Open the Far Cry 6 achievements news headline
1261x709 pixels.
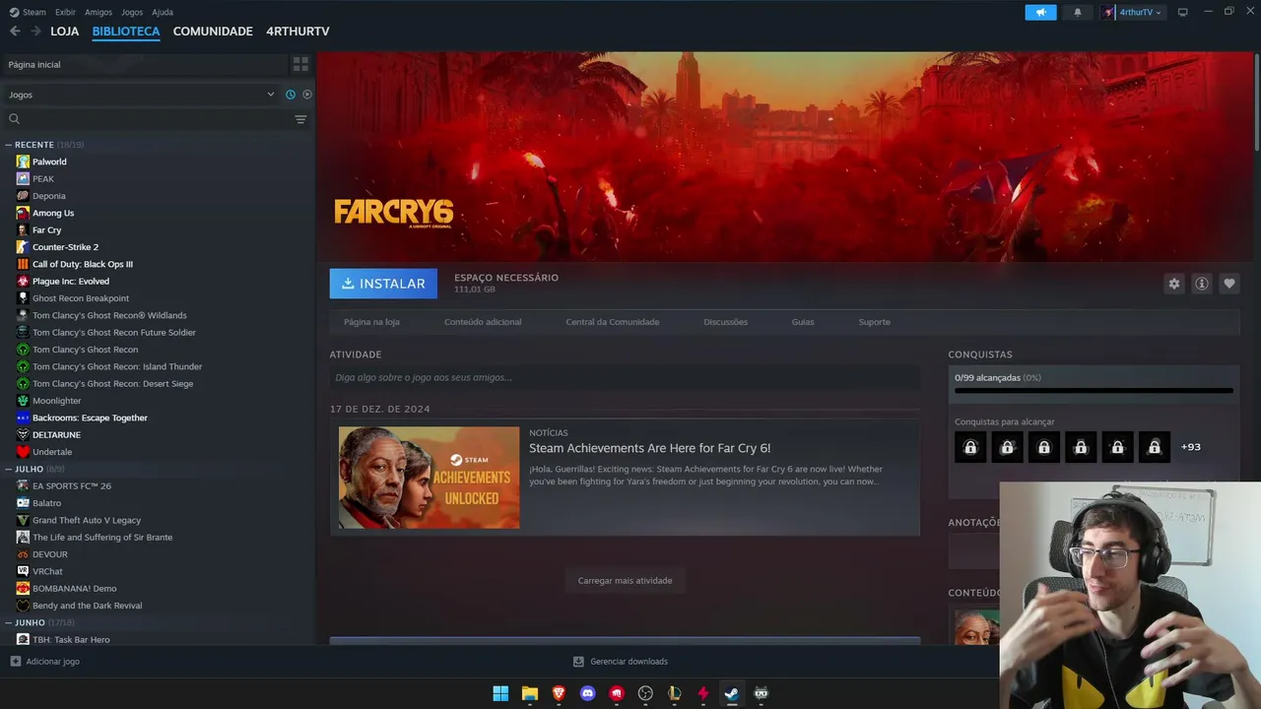[x=650, y=448]
